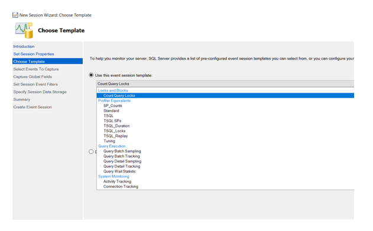Image resolution: width=373 pixels, height=231 pixels.
Task: Pick the SP_Counts template
Action: point(113,106)
